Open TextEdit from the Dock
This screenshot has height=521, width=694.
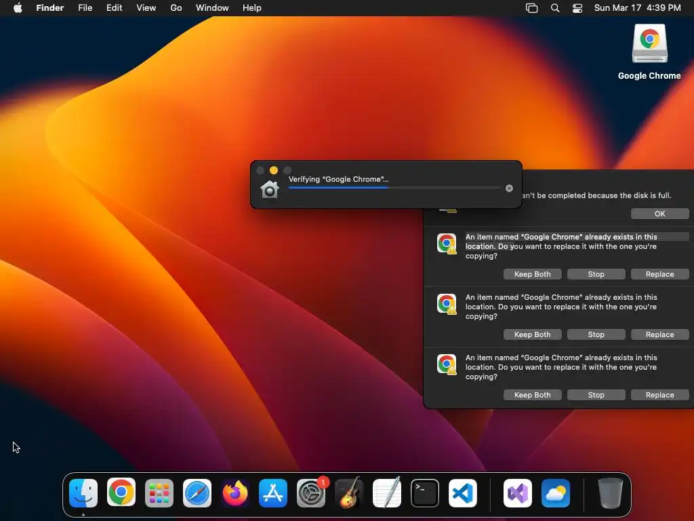[387, 493]
